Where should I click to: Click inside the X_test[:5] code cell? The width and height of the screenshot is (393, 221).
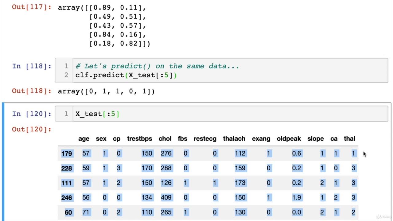tap(215, 114)
